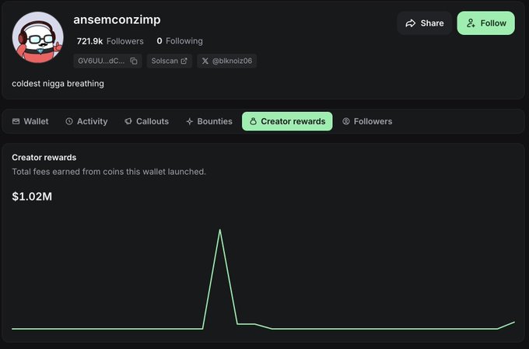The image size is (529, 349).
Task: Click the wallet icon in the Wallet tab
Action: point(16,121)
